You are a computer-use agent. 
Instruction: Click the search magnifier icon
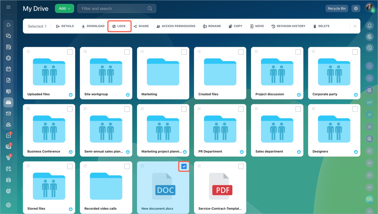point(150,9)
